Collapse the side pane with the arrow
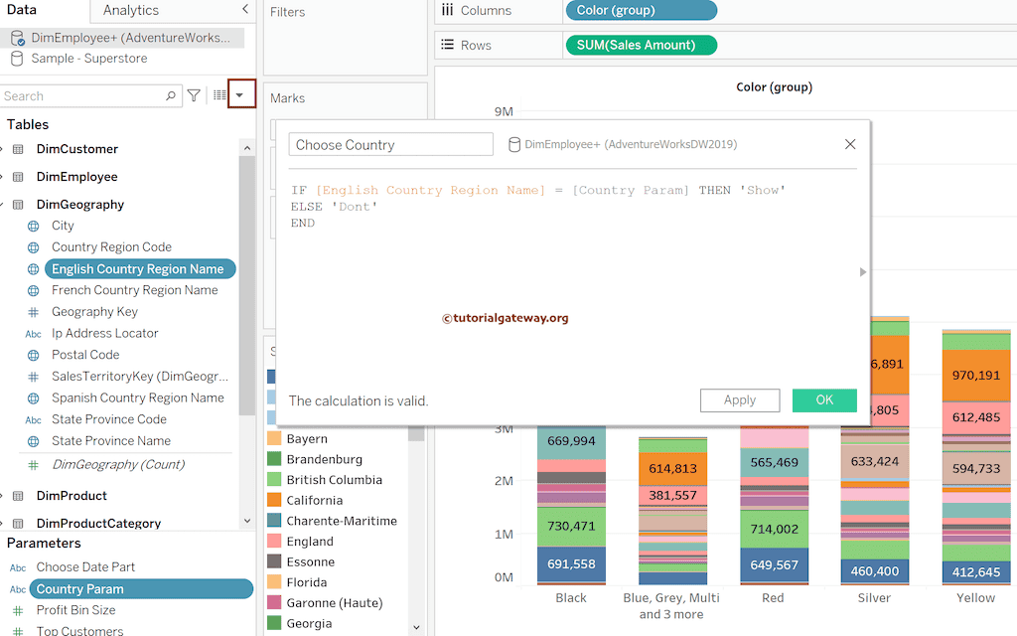Image resolution: width=1017 pixels, height=636 pixels. coord(244,9)
